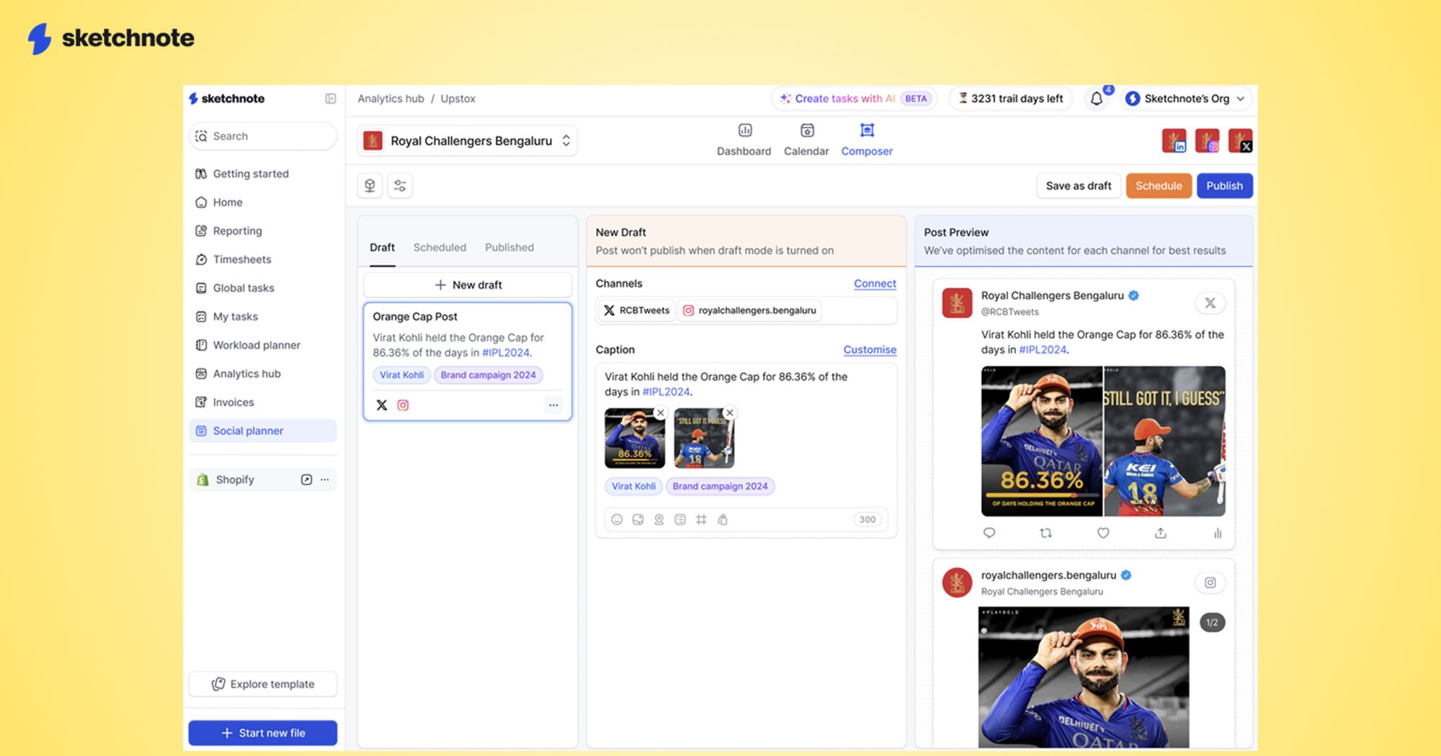Select the Published tab

click(x=509, y=248)
